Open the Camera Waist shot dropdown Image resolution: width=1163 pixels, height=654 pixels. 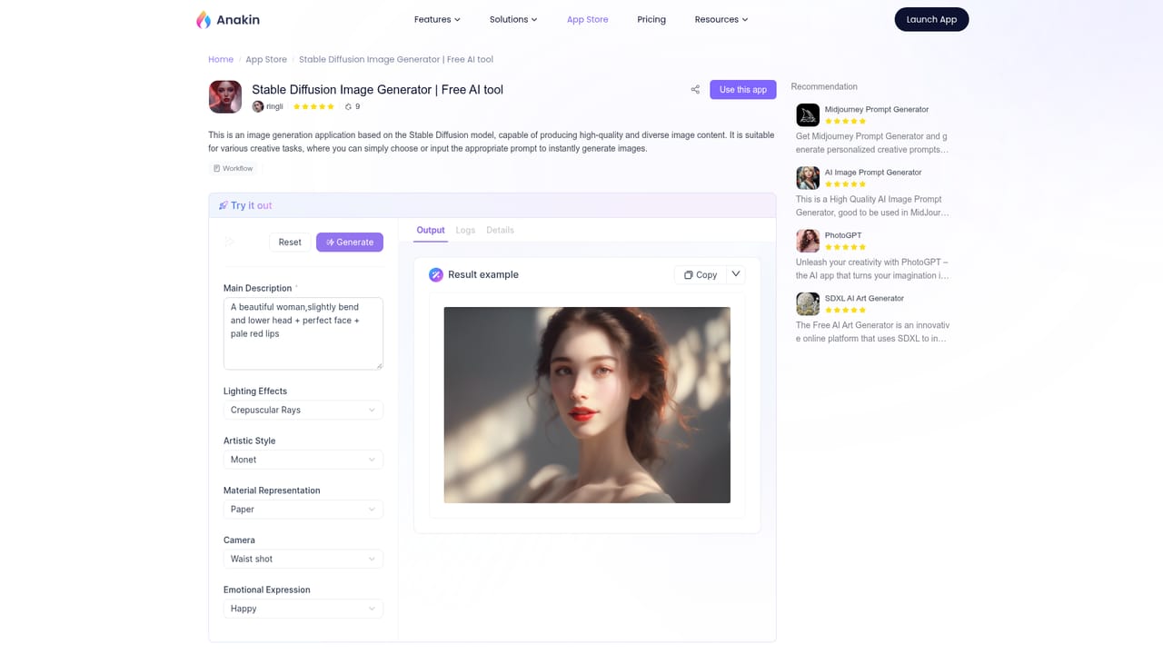[x=303, y=559]
